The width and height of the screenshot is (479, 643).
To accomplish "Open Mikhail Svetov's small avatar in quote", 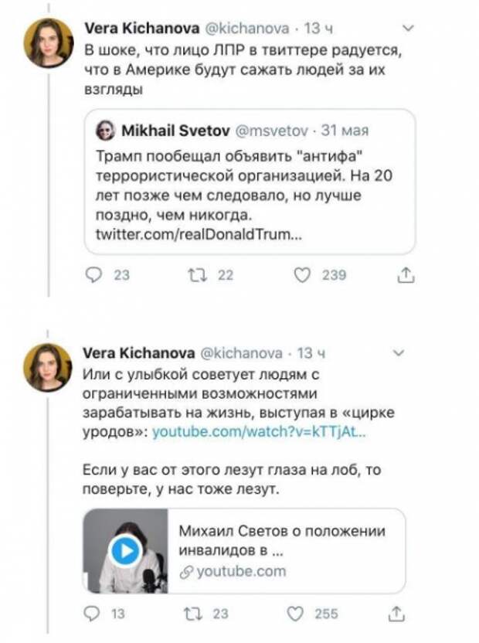I will click(x=105, y=131).
